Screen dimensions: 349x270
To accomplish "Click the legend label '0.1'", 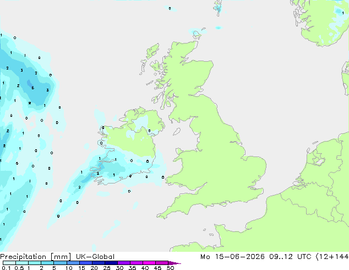I will pyautogui.click(x=6, y=268).
